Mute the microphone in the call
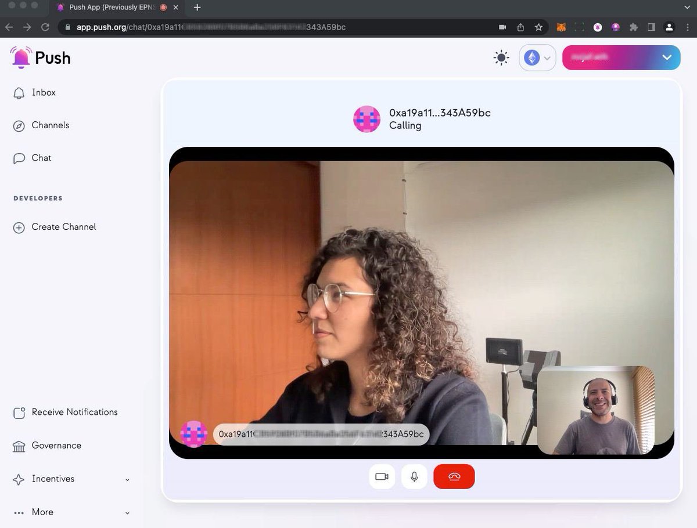This screenshot has height=528, width=697. click(414, 477)
